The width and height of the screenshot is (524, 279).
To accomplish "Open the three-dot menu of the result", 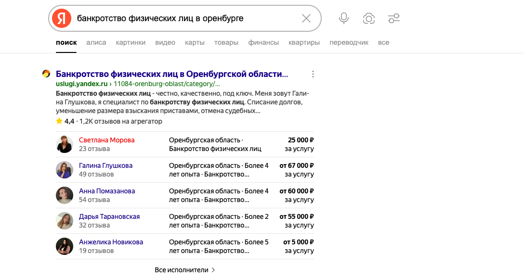I will [x=313, y=74].
